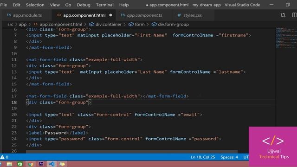This screenshot has width=297, height=167.
Task: Click the Open Changes compare icon
Action: pyautogui.click(x=283, y=15)
